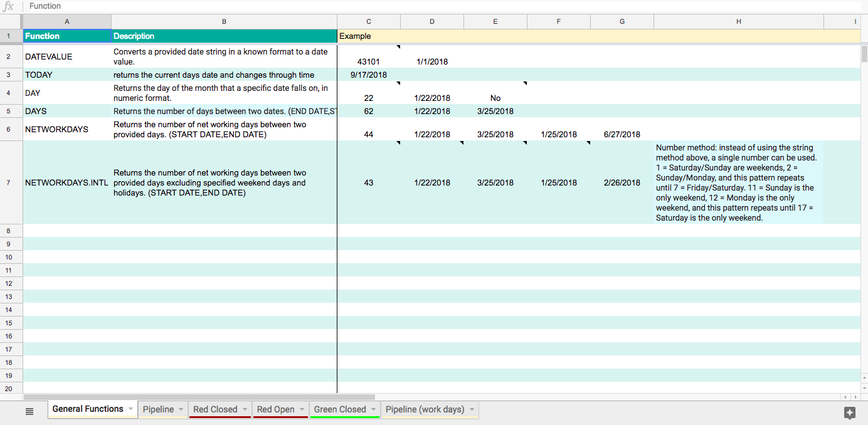This screenshot has height=425, width=868.
Task: Open the Pipeline (work days) tab dropdown arrow
Action: 471,409
